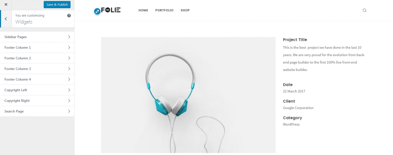Expand the Sidebar Pages widget area
This screenshot has width=393, height=155.
pos(37,37)
